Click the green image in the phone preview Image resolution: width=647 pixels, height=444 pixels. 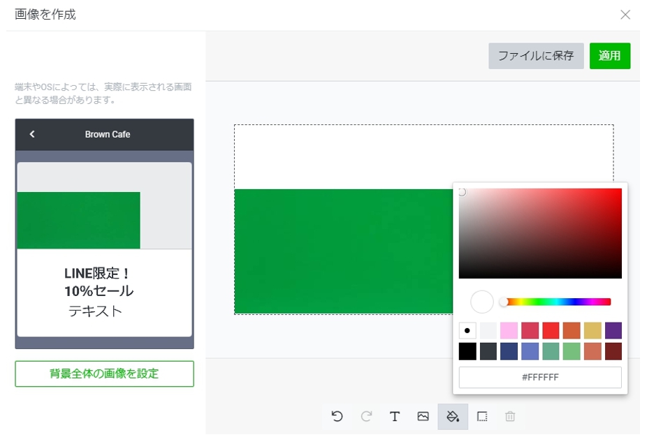[x=78, y=220]
